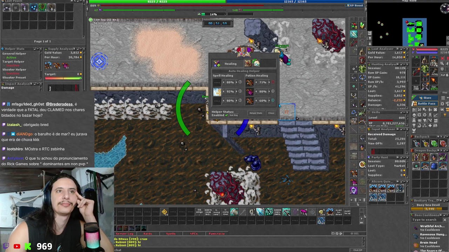Click the helmet equipment slot
Screen dimensions: 449x252
[425, 59]
